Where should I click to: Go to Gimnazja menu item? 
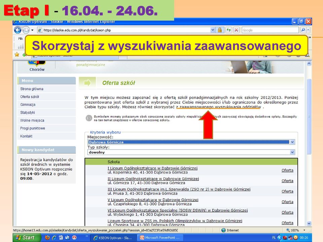click(28, 105)
